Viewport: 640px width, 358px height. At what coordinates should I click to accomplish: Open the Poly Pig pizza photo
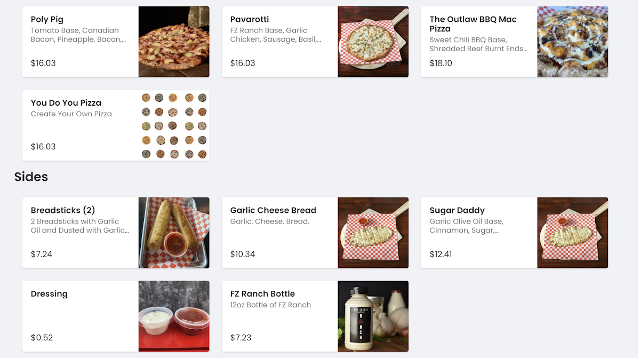coord(174,42)
